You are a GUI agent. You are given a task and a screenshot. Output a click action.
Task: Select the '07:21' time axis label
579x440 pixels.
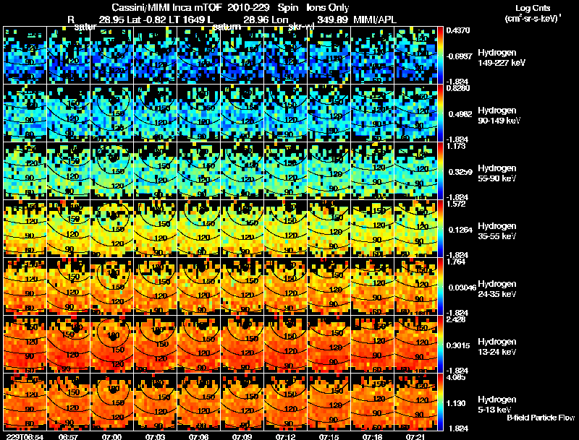point(415,436)
